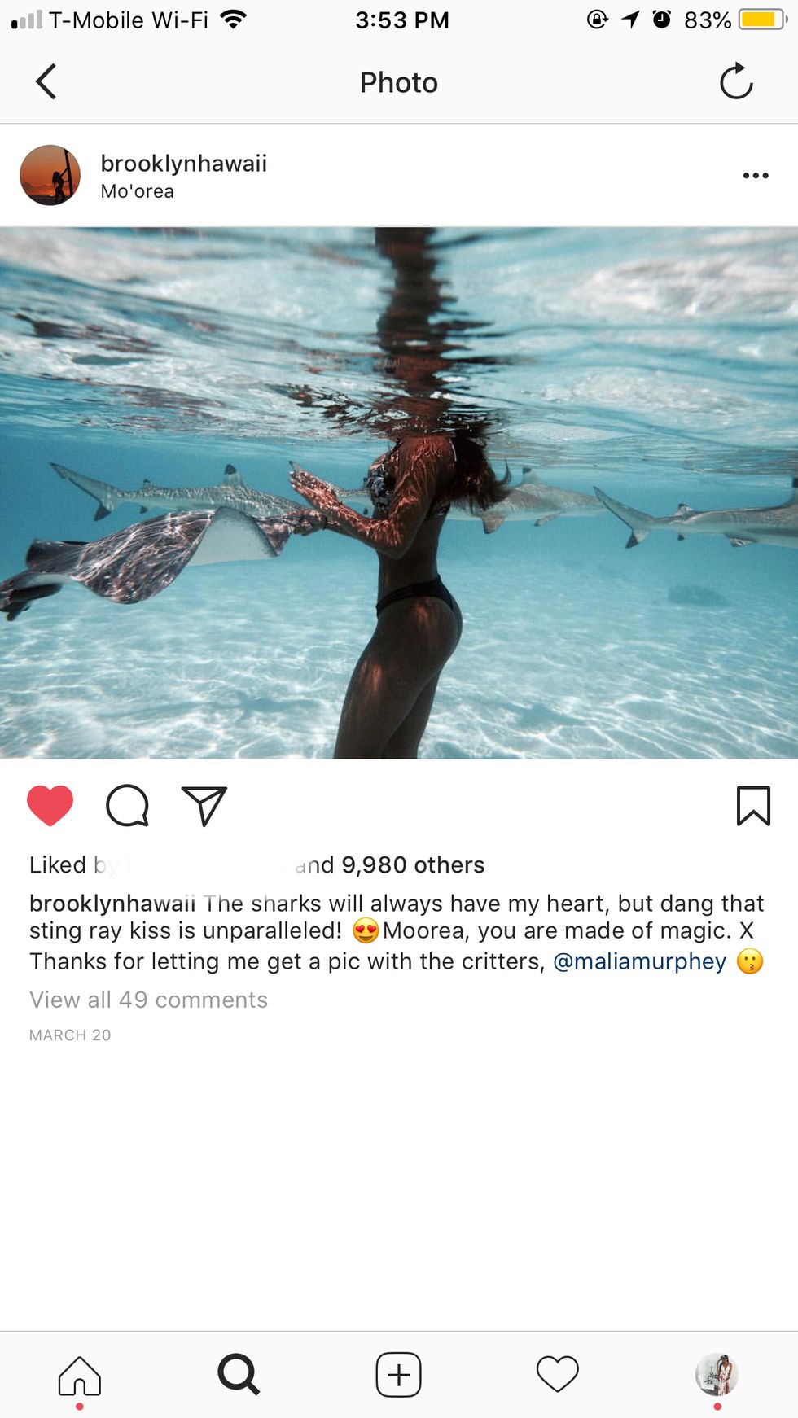Screen dimensions: 798x1418
Task: Unlike the post via red heart
Action: (x=50, y=806)
